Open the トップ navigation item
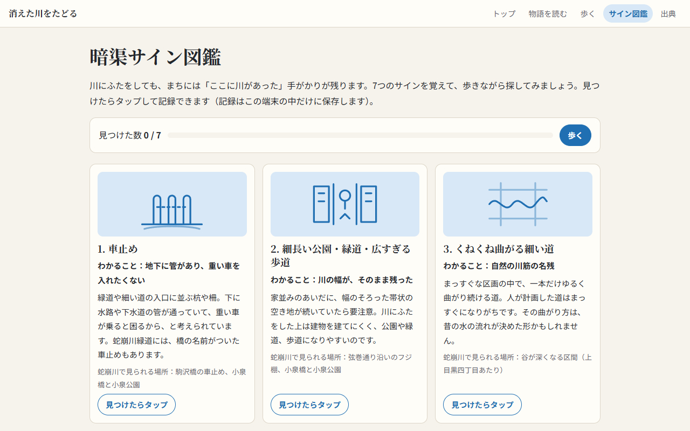690x431 pixels. tap(504, 13)
